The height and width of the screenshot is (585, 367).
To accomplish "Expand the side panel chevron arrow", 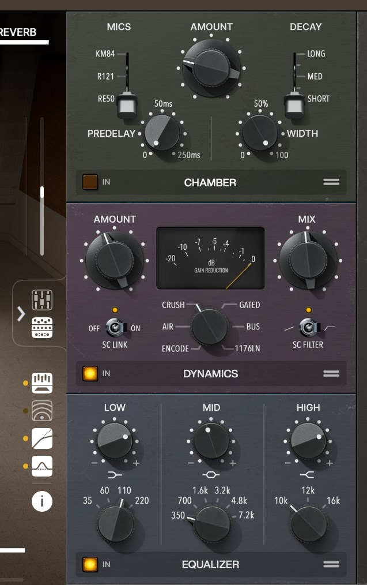I will [x=21, y=314].
